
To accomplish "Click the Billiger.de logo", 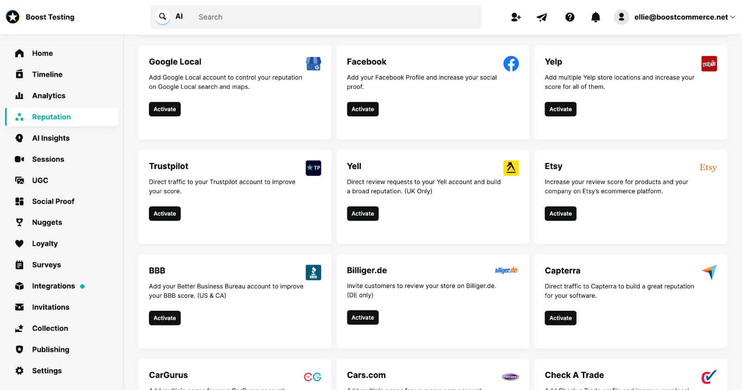I will pyautogui.click(x=506, y=270).
